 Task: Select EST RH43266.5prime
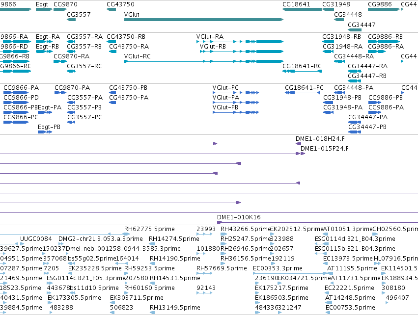tap(223, 234)
